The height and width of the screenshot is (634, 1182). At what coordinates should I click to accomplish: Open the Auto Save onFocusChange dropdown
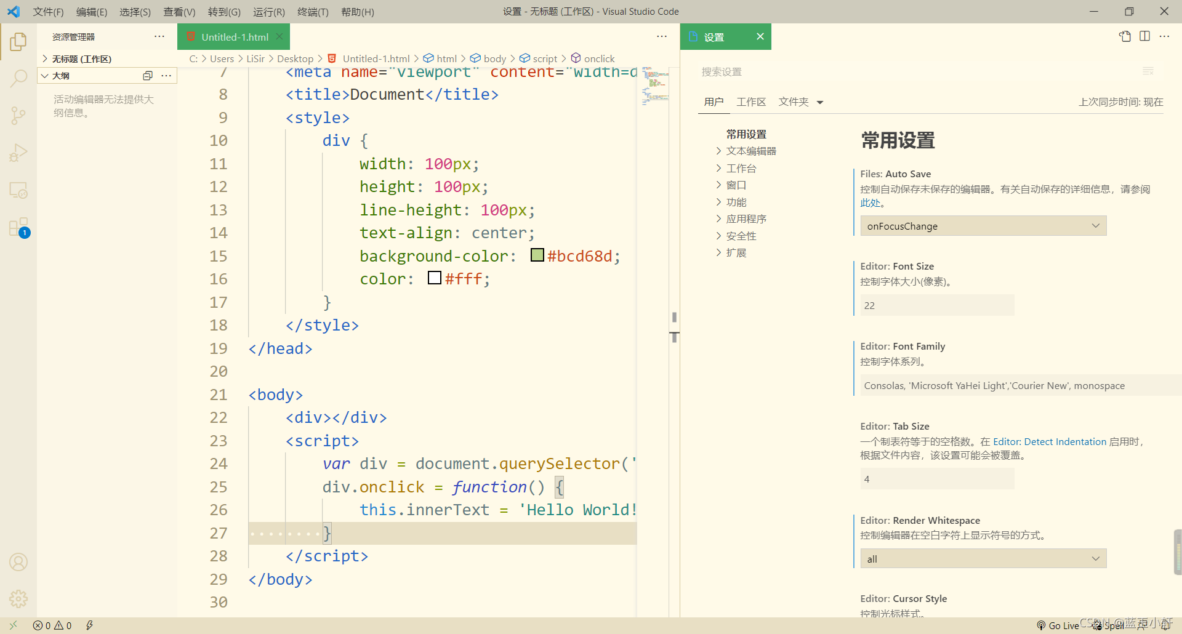click(x=983, y=226)
